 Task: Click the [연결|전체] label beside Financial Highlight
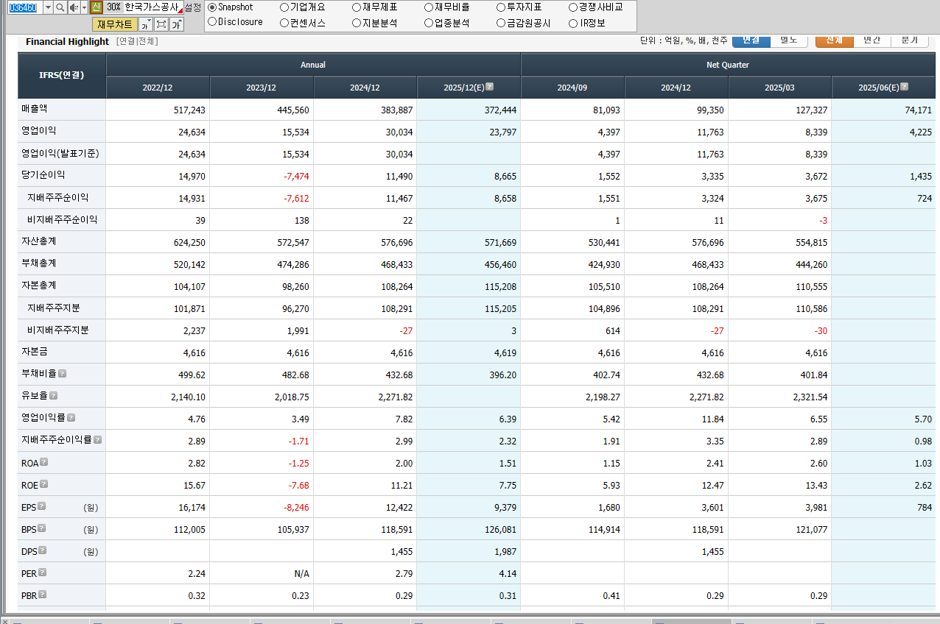click(x=137, y=41)
